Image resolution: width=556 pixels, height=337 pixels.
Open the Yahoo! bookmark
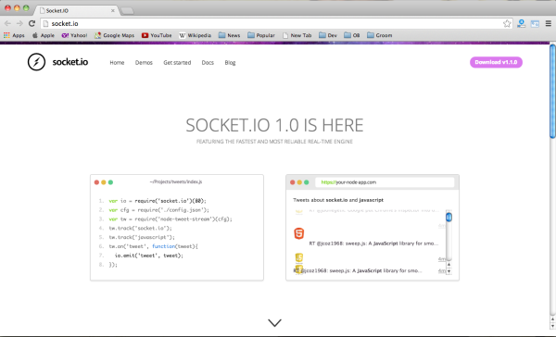coord(74,35)
